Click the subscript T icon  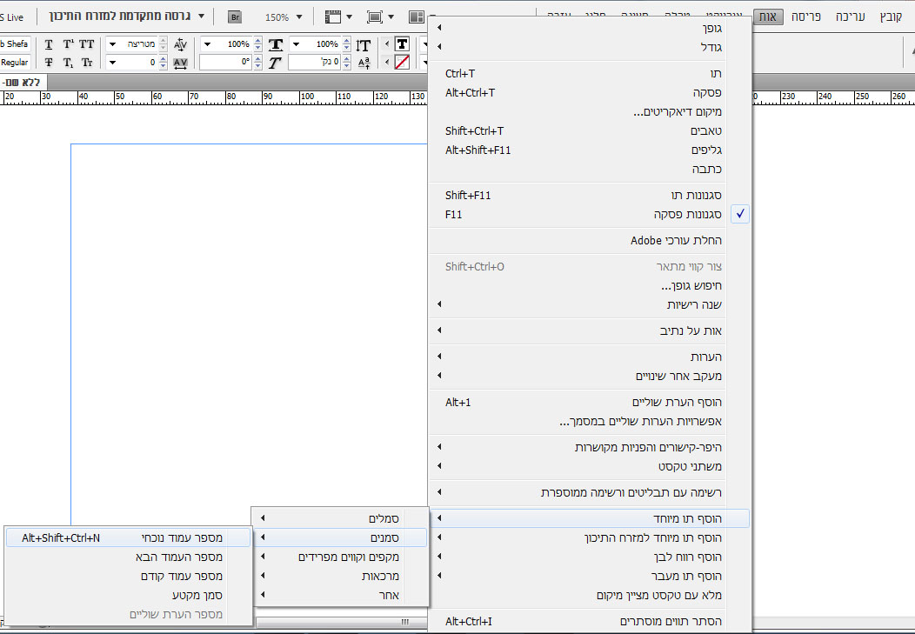click(x=68, y=62)
